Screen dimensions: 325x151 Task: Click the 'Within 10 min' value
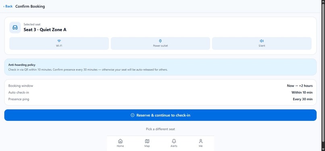(302, 93)
